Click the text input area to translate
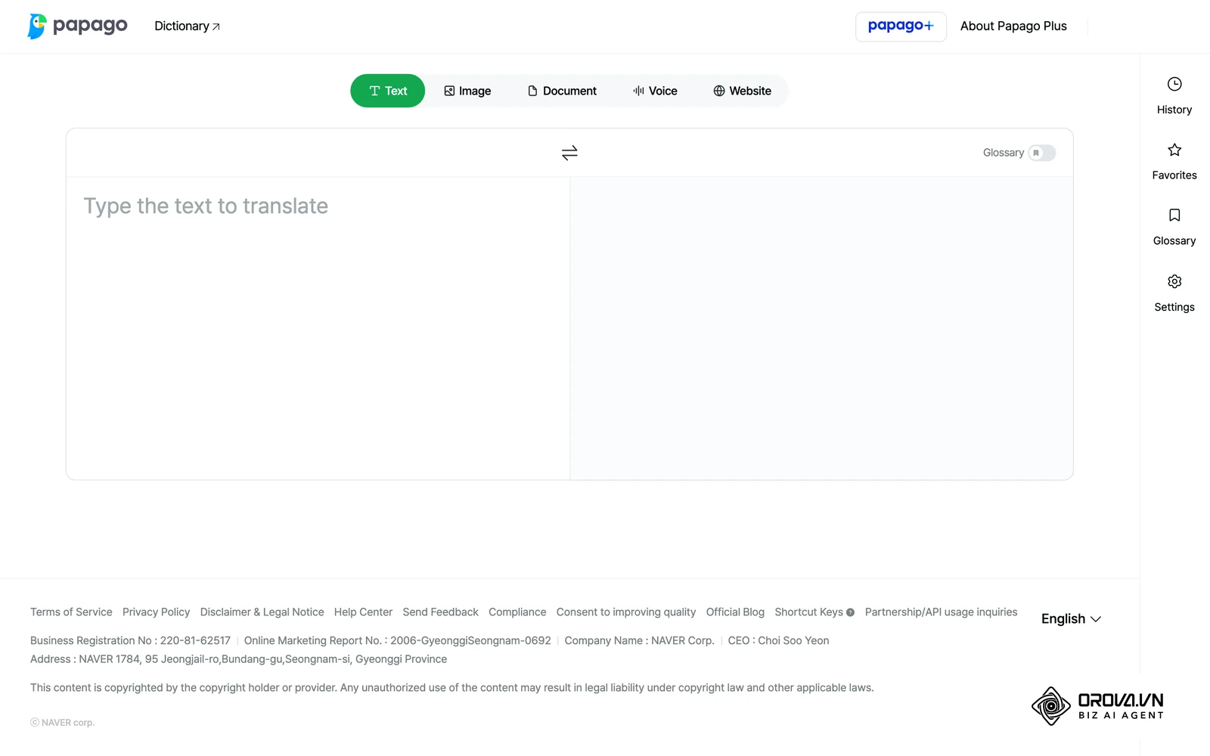Viewport: 1210px width, 756px height. tap(318, 328)
